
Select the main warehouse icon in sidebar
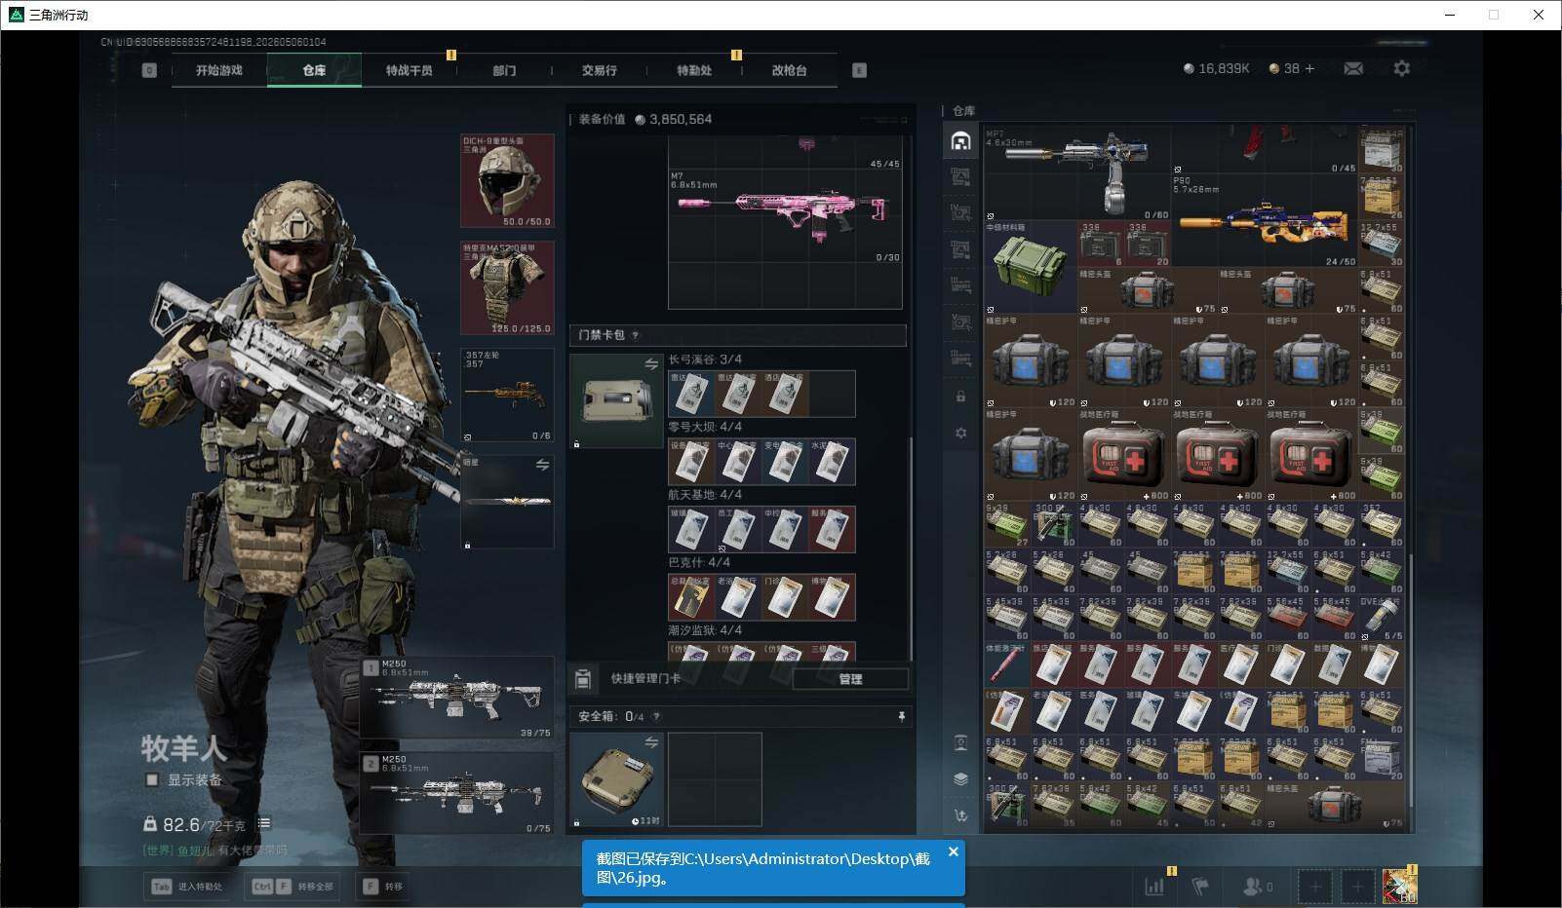(x=960, y=141)
